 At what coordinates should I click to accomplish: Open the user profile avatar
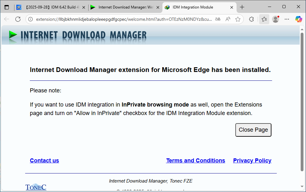[x=276, y=19]
